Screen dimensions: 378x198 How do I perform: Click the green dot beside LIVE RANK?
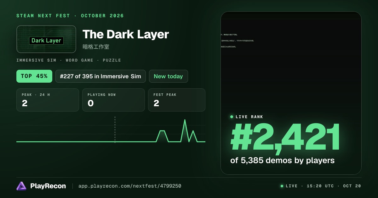[232, 117]
